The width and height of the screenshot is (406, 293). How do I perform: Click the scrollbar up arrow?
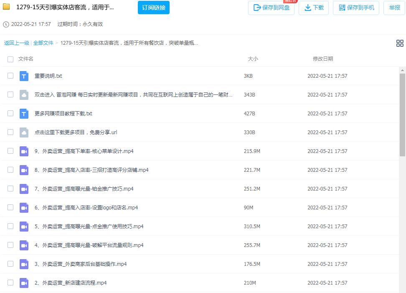point(402,70)
